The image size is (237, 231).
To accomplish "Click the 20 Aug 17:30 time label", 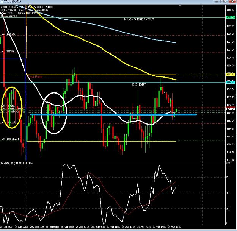I will click(159, 227).
